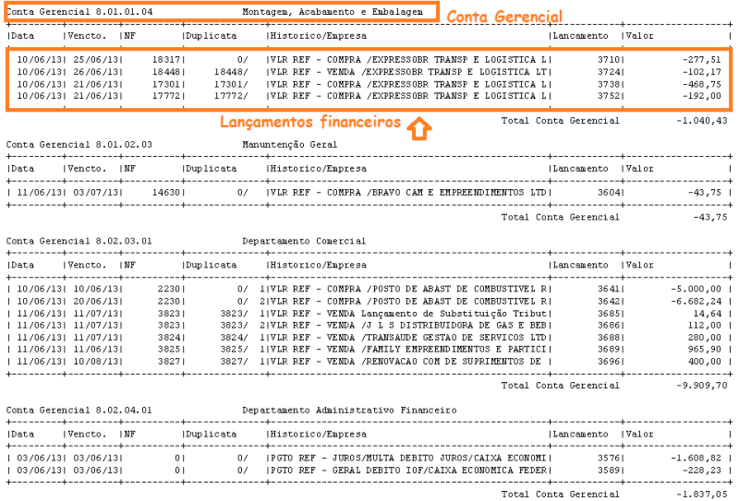Select lançamento number 3696
This screenshot has height=501, width=739.
pos(609,362)
